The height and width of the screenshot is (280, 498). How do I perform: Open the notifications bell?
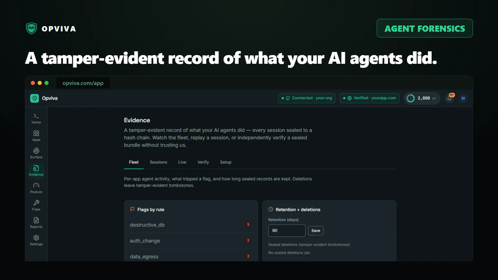[x=449, y=98]
